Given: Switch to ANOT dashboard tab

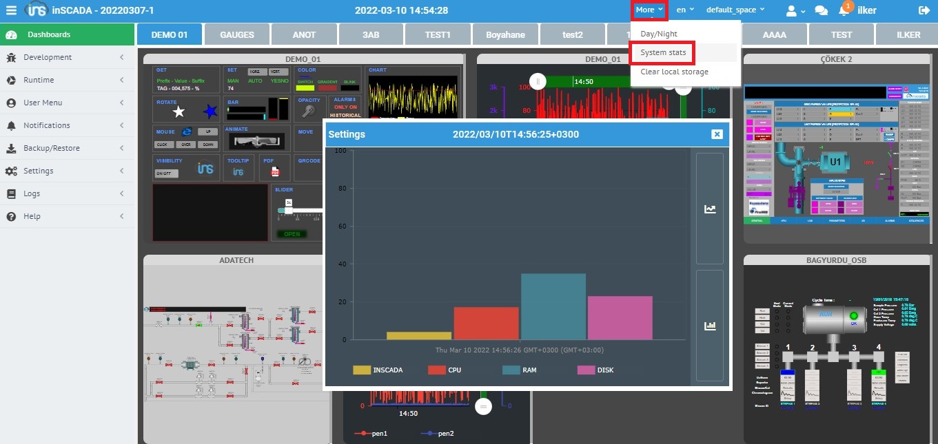Looking at the screenshot, I should coord(304,34).
